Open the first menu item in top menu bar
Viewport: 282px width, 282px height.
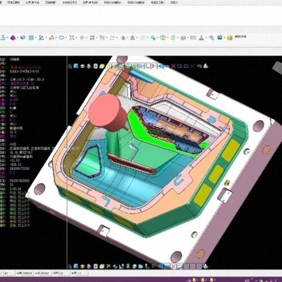coord(14,2)
